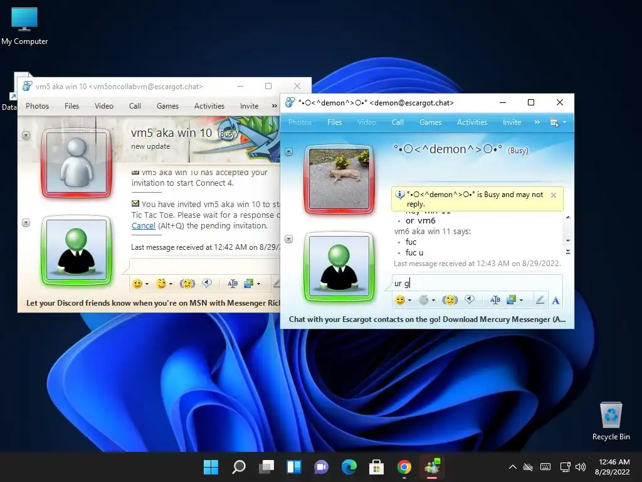Image resolution: width=642 pixels, height=482 pixels.
Task: Launch Teams Chat from taskbar
Action: coord(322,467)
